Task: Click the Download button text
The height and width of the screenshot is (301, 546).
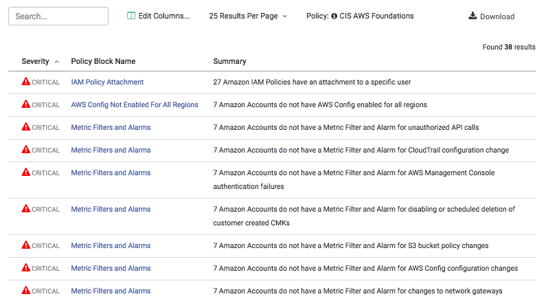Action: 497,16
